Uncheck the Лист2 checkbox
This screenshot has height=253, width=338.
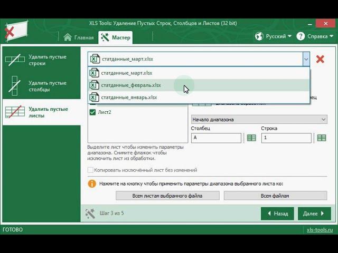[x=92, y=112]
